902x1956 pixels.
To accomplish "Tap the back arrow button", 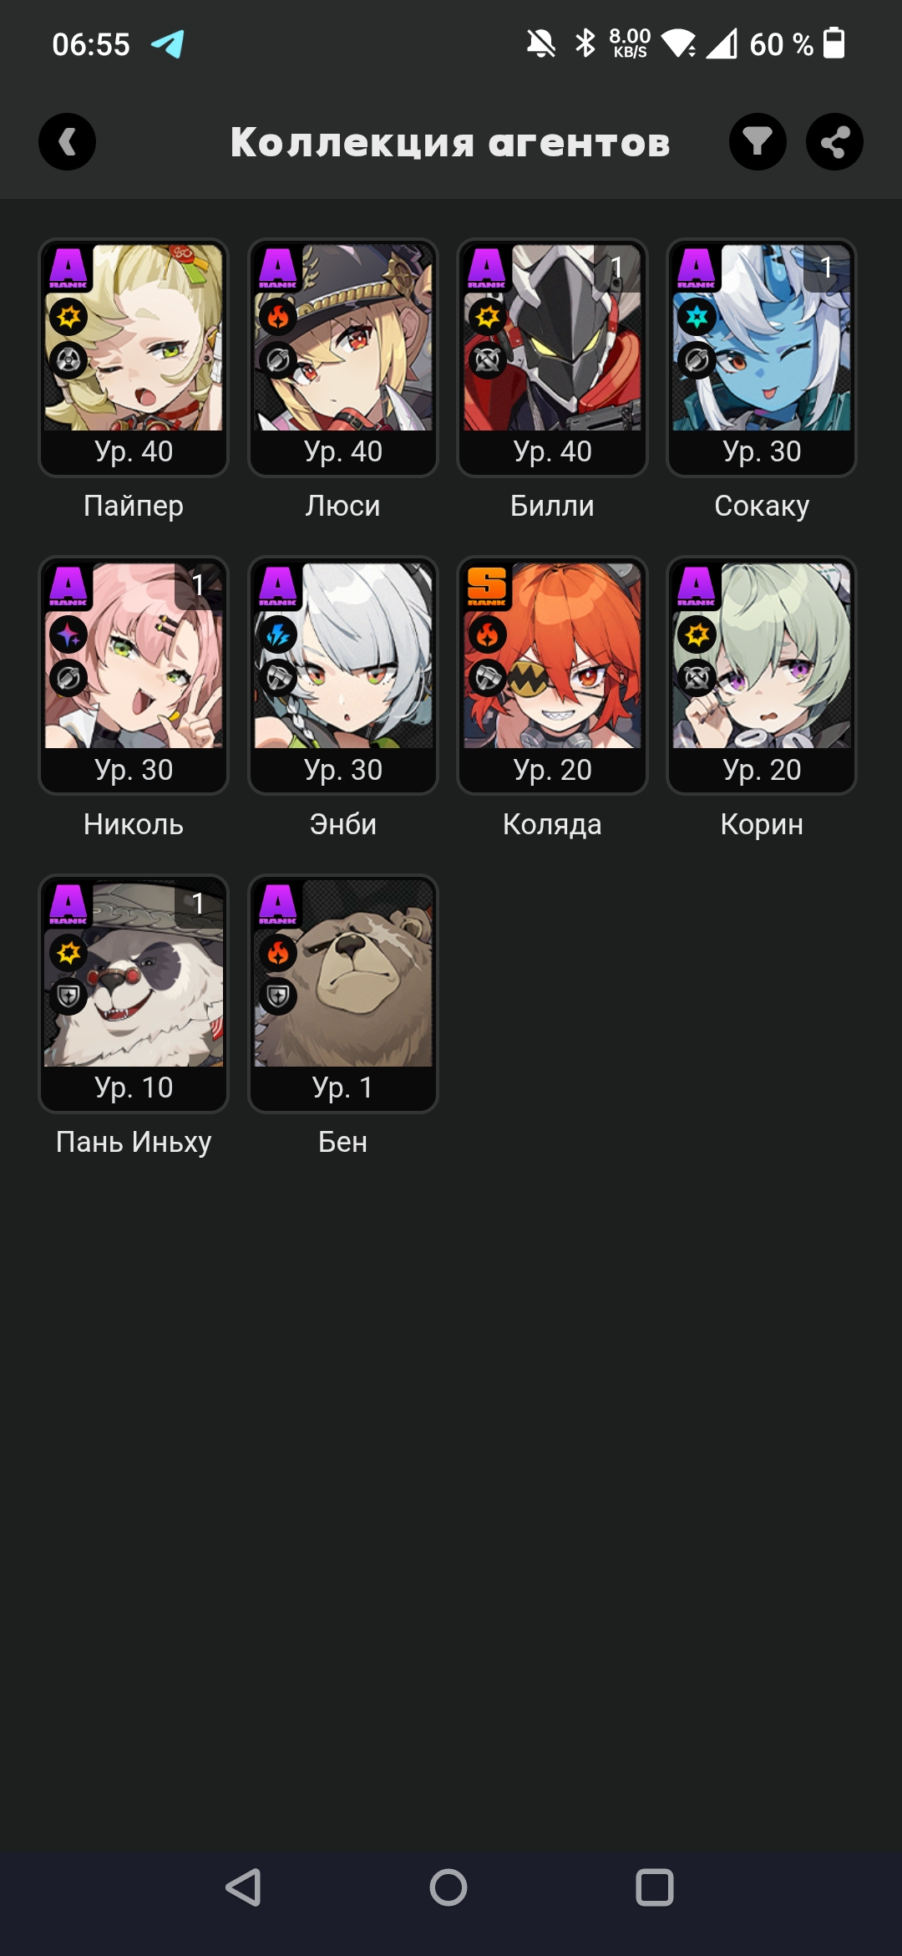I will 67,142.
